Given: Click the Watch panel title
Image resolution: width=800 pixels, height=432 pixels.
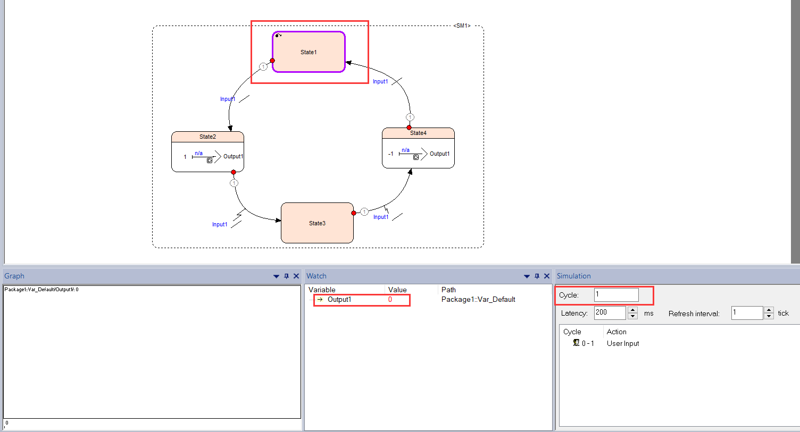Looking at the screenshot, I should (x=316, y=276).
